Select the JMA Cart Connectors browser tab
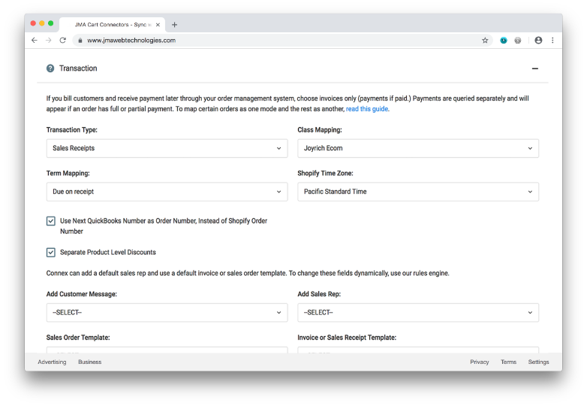This screenshot has height=406, width=587. 113,25
